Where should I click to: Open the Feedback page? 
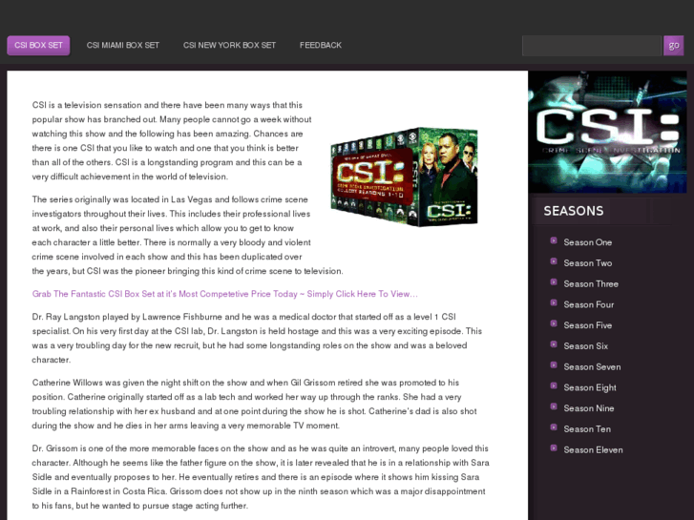pyautogui.click(x=321, y=45)
